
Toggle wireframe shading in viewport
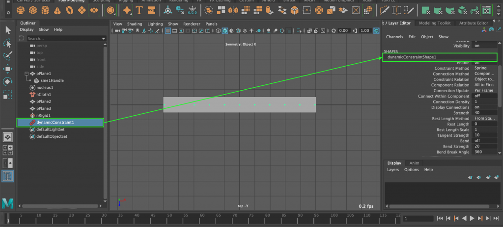[218, 31]
